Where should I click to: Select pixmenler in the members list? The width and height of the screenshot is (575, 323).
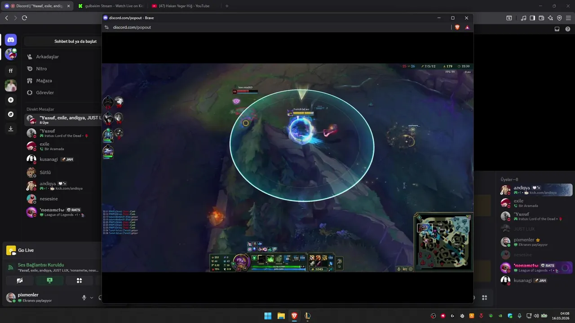click(536, 242)
